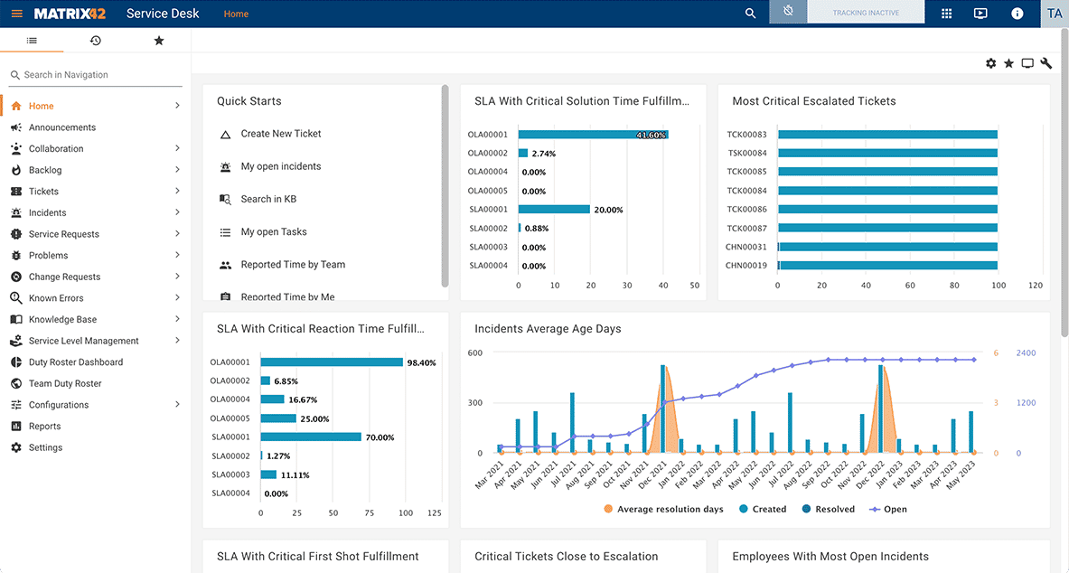Click the search magnifier in the top bar
This screenshot has width=1069, height=573.
[751, 14]
